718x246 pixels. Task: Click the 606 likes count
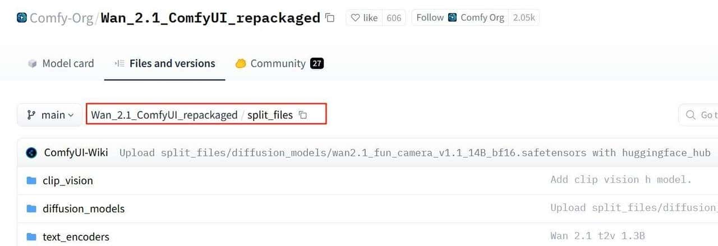tap(394, 18)
